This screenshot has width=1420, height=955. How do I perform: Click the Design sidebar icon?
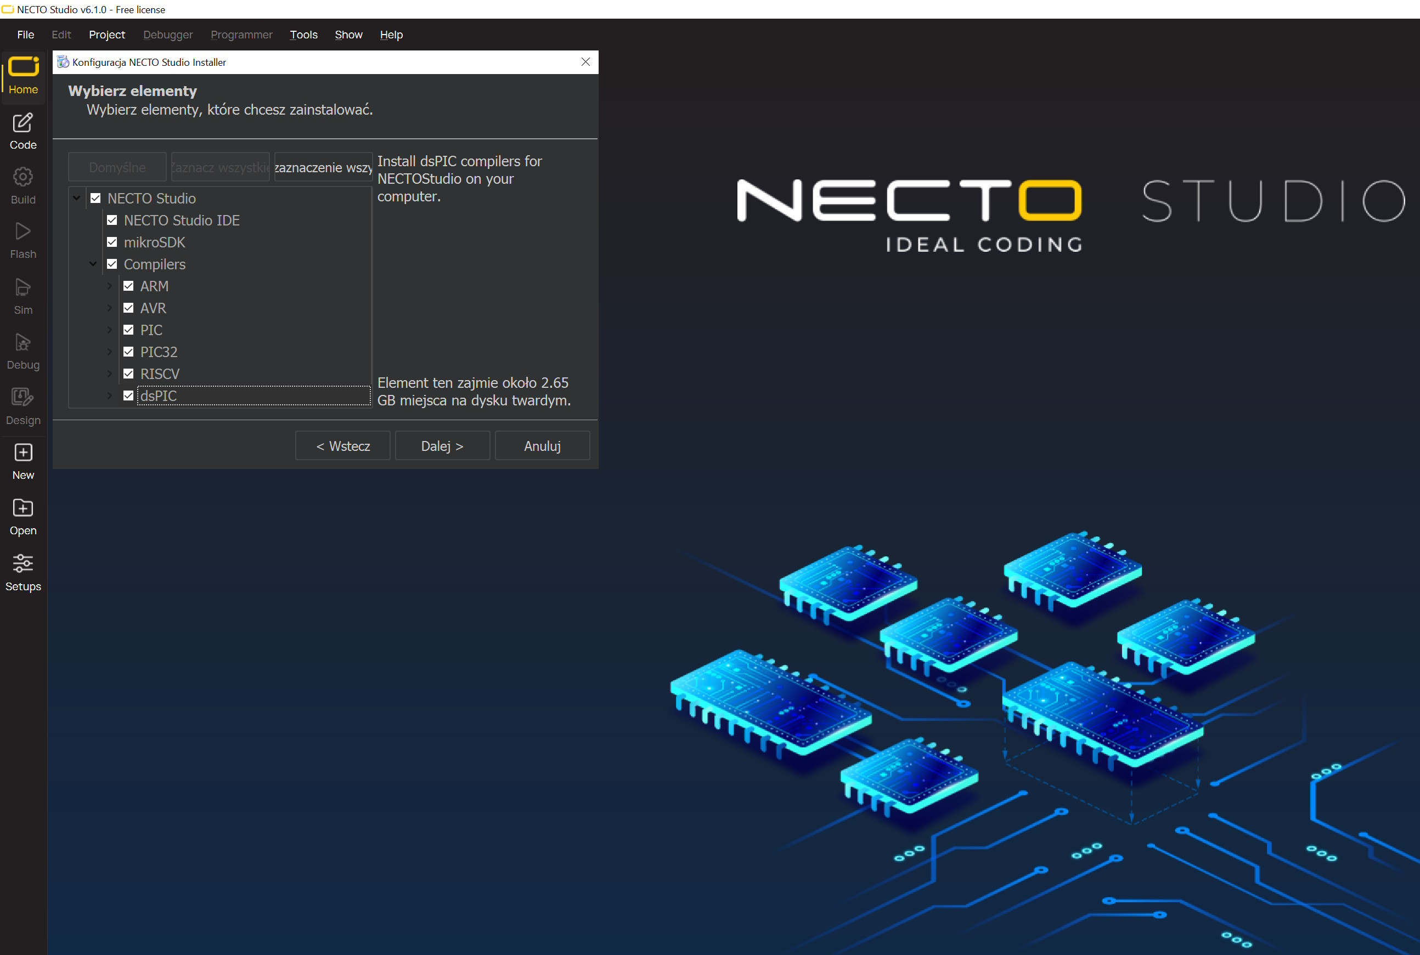pos(23,406)
